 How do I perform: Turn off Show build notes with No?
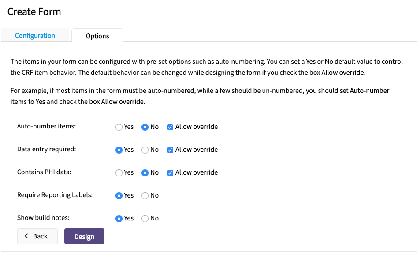[x=145, y=219]
